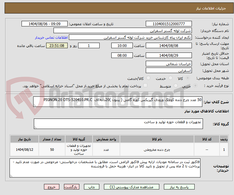Grab the goods group box resize handle
This screenshot has height=195, width=234.
coord(36,127)
